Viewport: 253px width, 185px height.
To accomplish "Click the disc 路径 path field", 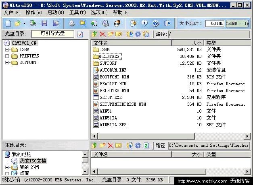I will (209, 34).
